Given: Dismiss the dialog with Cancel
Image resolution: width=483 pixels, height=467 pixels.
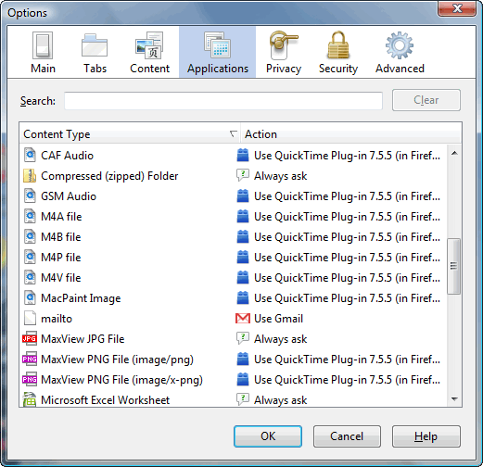Looking at the screenshot, I should [x=347, y=436].
